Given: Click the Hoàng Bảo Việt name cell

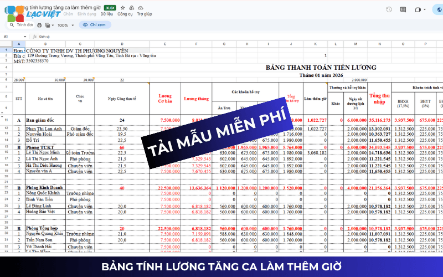Looking at the screenshot, I should [45, 212].
